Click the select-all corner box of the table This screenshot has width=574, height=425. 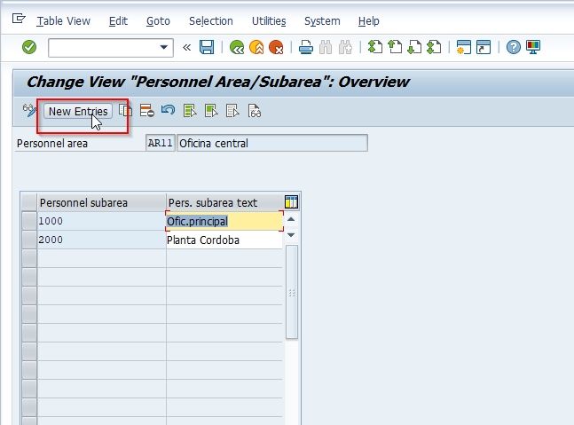tap(29, 203)
